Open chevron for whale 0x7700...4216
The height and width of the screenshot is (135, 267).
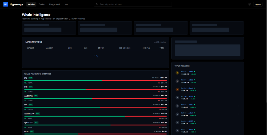(239, 98)
